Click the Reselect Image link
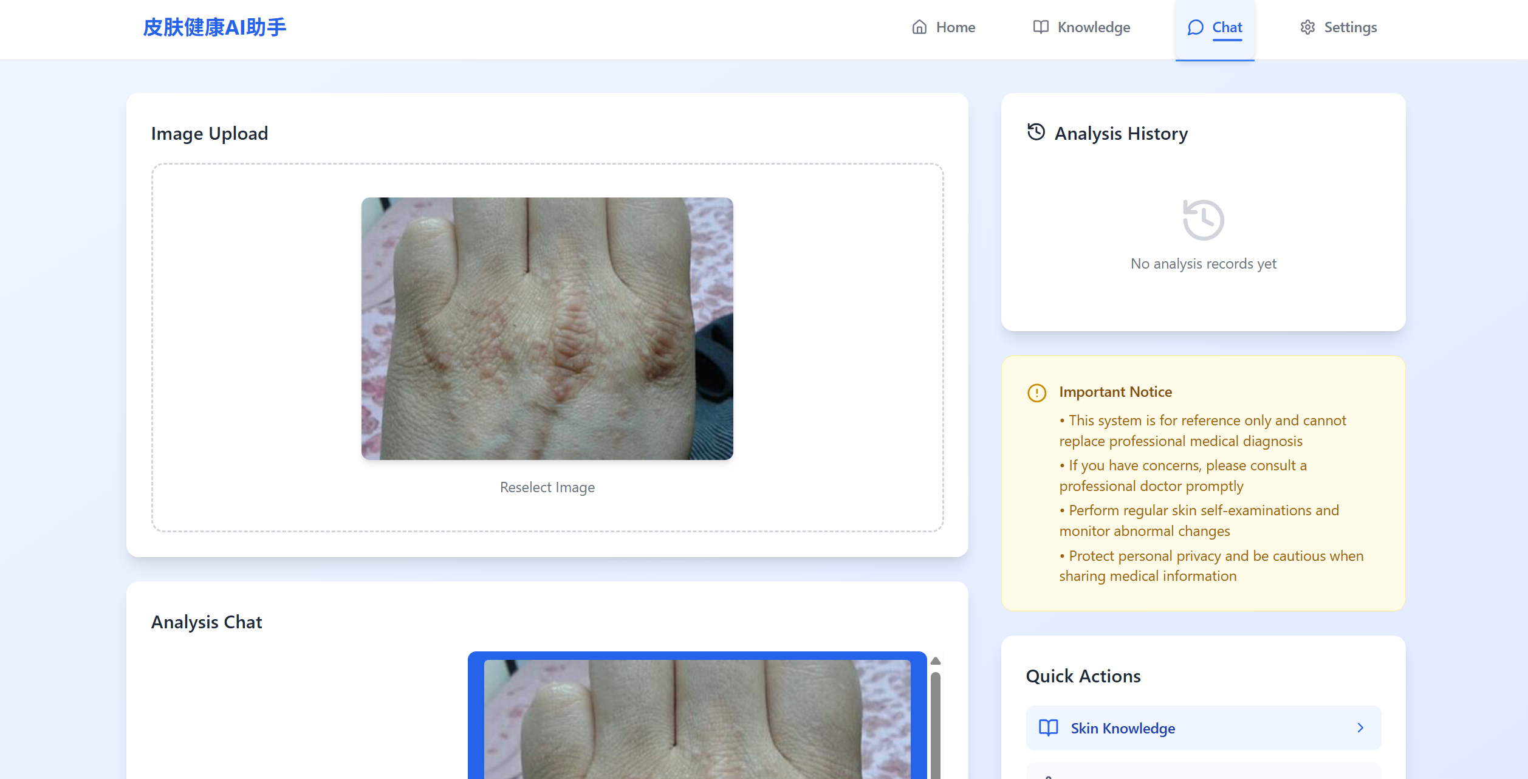Viewport: 1528px width, 779px height. [547, 487]
